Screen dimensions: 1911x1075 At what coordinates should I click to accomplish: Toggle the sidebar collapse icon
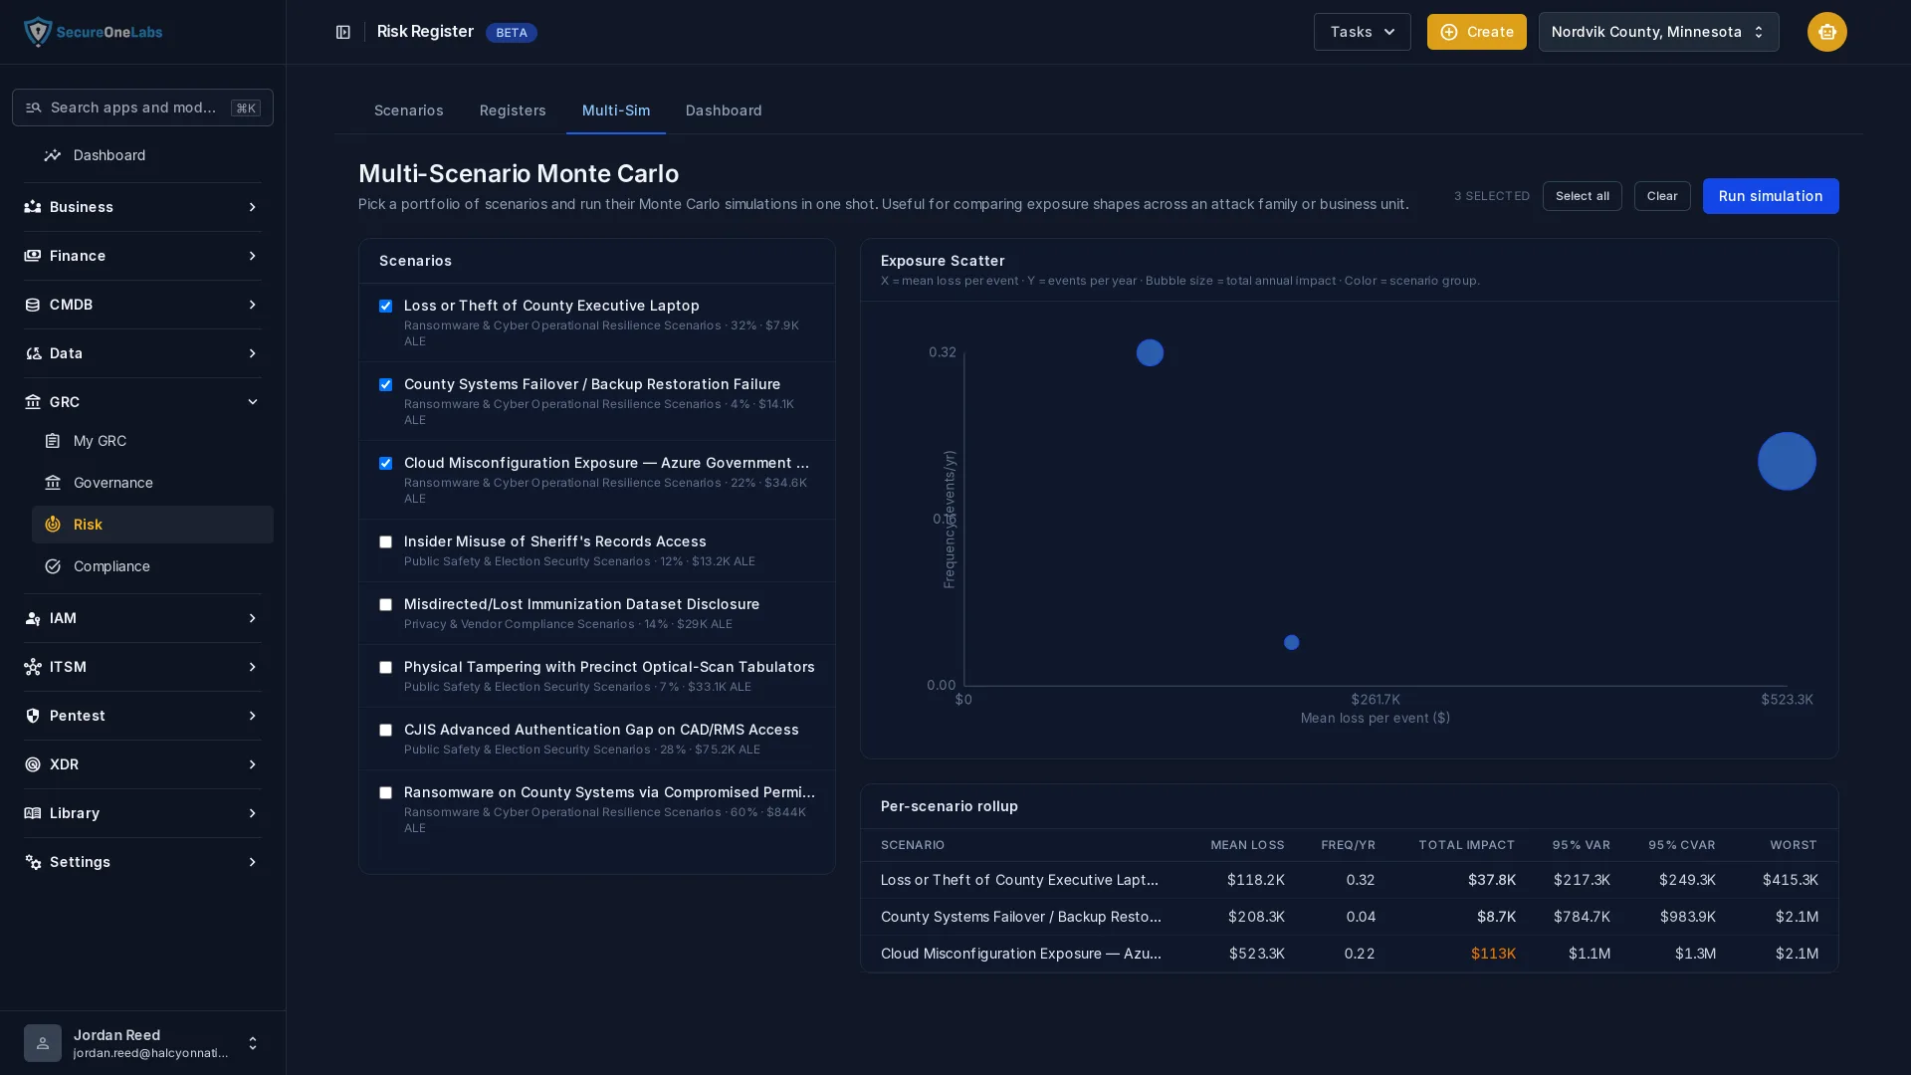coord(343,32)
